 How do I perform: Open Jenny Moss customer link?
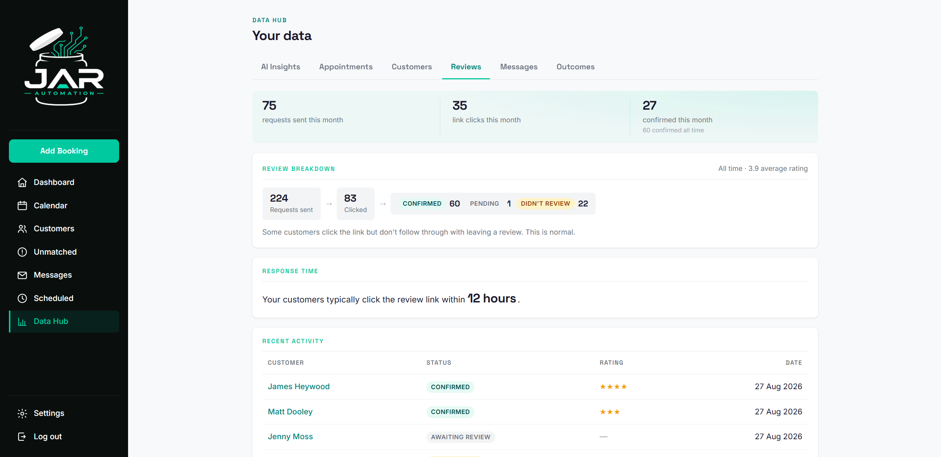(x=290, y=437)
